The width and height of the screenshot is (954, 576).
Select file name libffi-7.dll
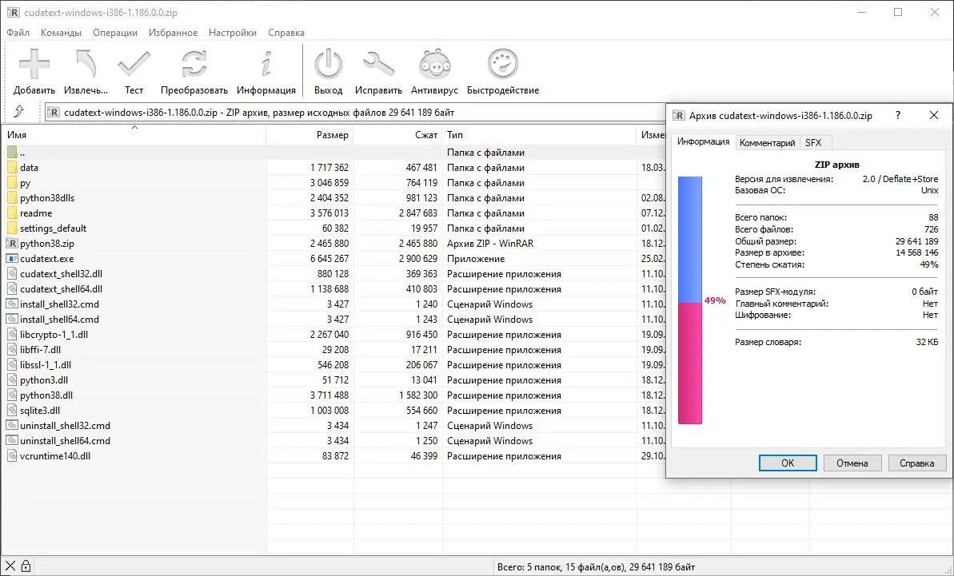(x=40, y=350)
